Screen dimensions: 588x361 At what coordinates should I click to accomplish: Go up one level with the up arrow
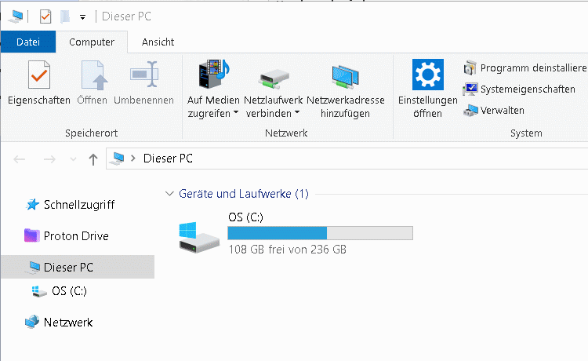click(x=93, y=159)
